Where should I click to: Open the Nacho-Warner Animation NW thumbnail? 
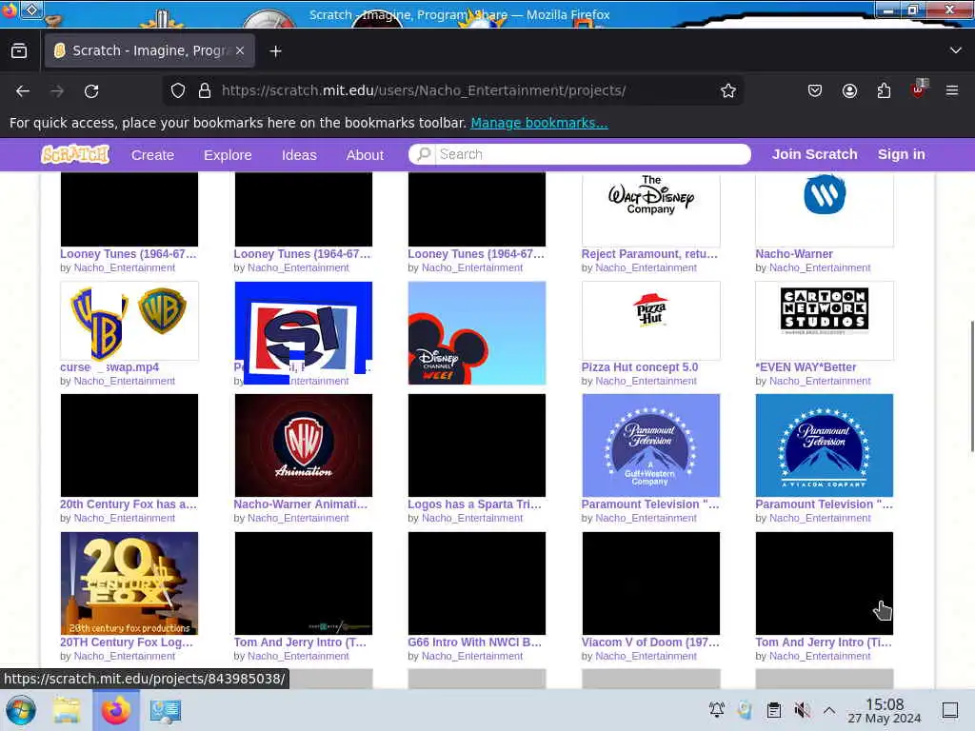(x=304, y=445)
